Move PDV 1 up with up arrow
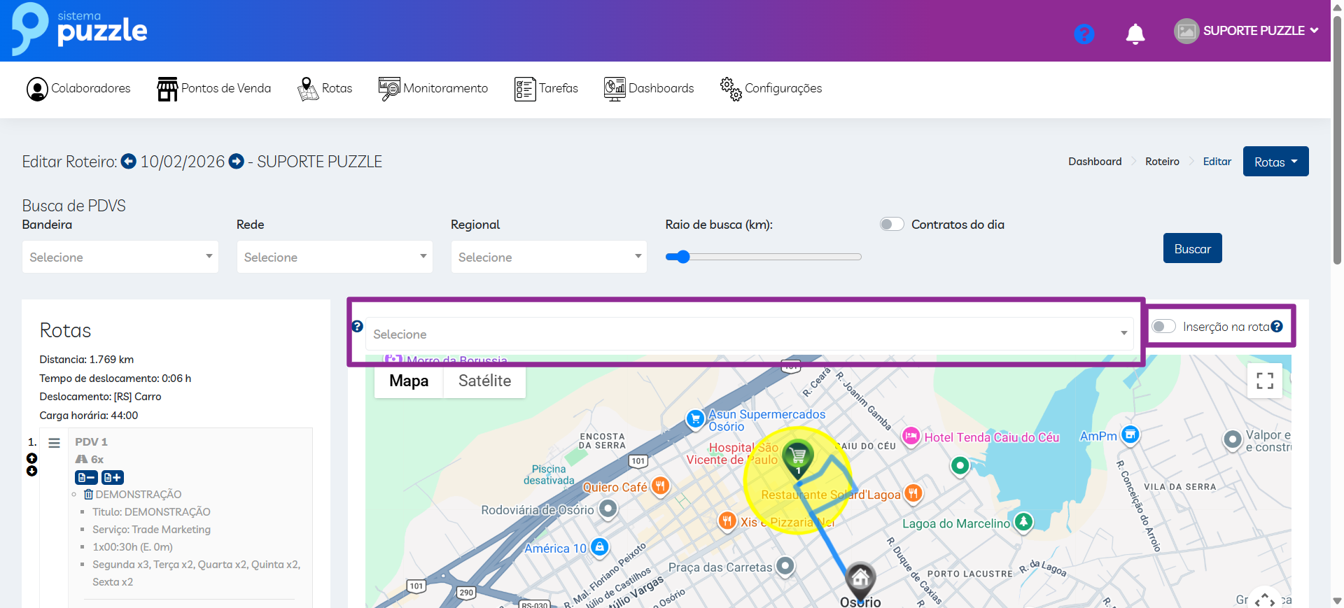1344x608 pixels. point(31,458)
